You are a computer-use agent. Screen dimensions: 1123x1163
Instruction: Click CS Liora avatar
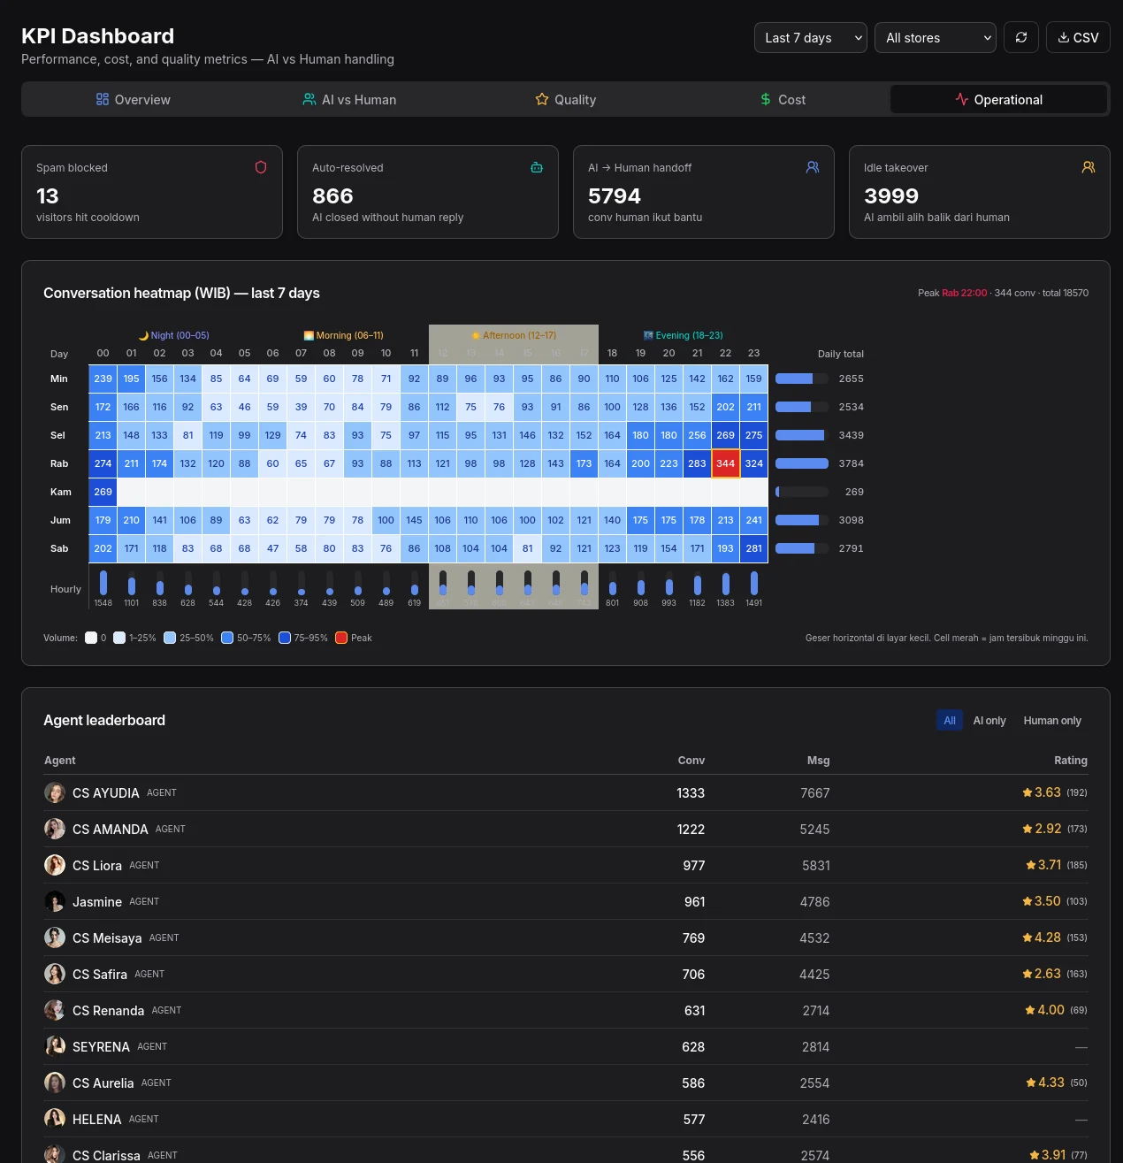pyautogui.click(x=55, y=865)
